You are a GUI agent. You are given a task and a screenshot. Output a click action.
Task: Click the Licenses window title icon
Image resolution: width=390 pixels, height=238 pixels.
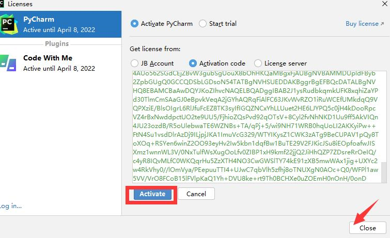point(2,4)
